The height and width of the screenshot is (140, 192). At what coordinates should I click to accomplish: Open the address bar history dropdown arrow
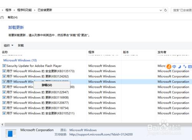pyautogui.click(x=161, y=10)
